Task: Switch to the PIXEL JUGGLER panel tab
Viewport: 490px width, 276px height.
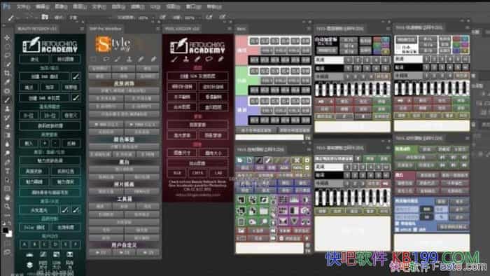Action: pos(182,29)
